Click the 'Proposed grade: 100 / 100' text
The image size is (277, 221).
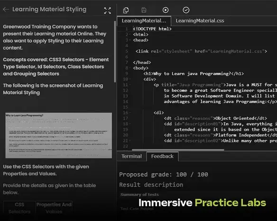tap(164, 174)
